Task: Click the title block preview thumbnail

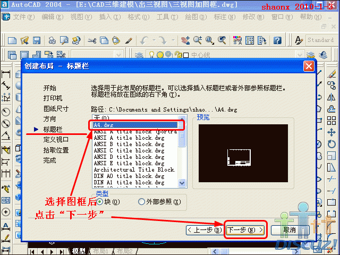Action: (243, 153)
